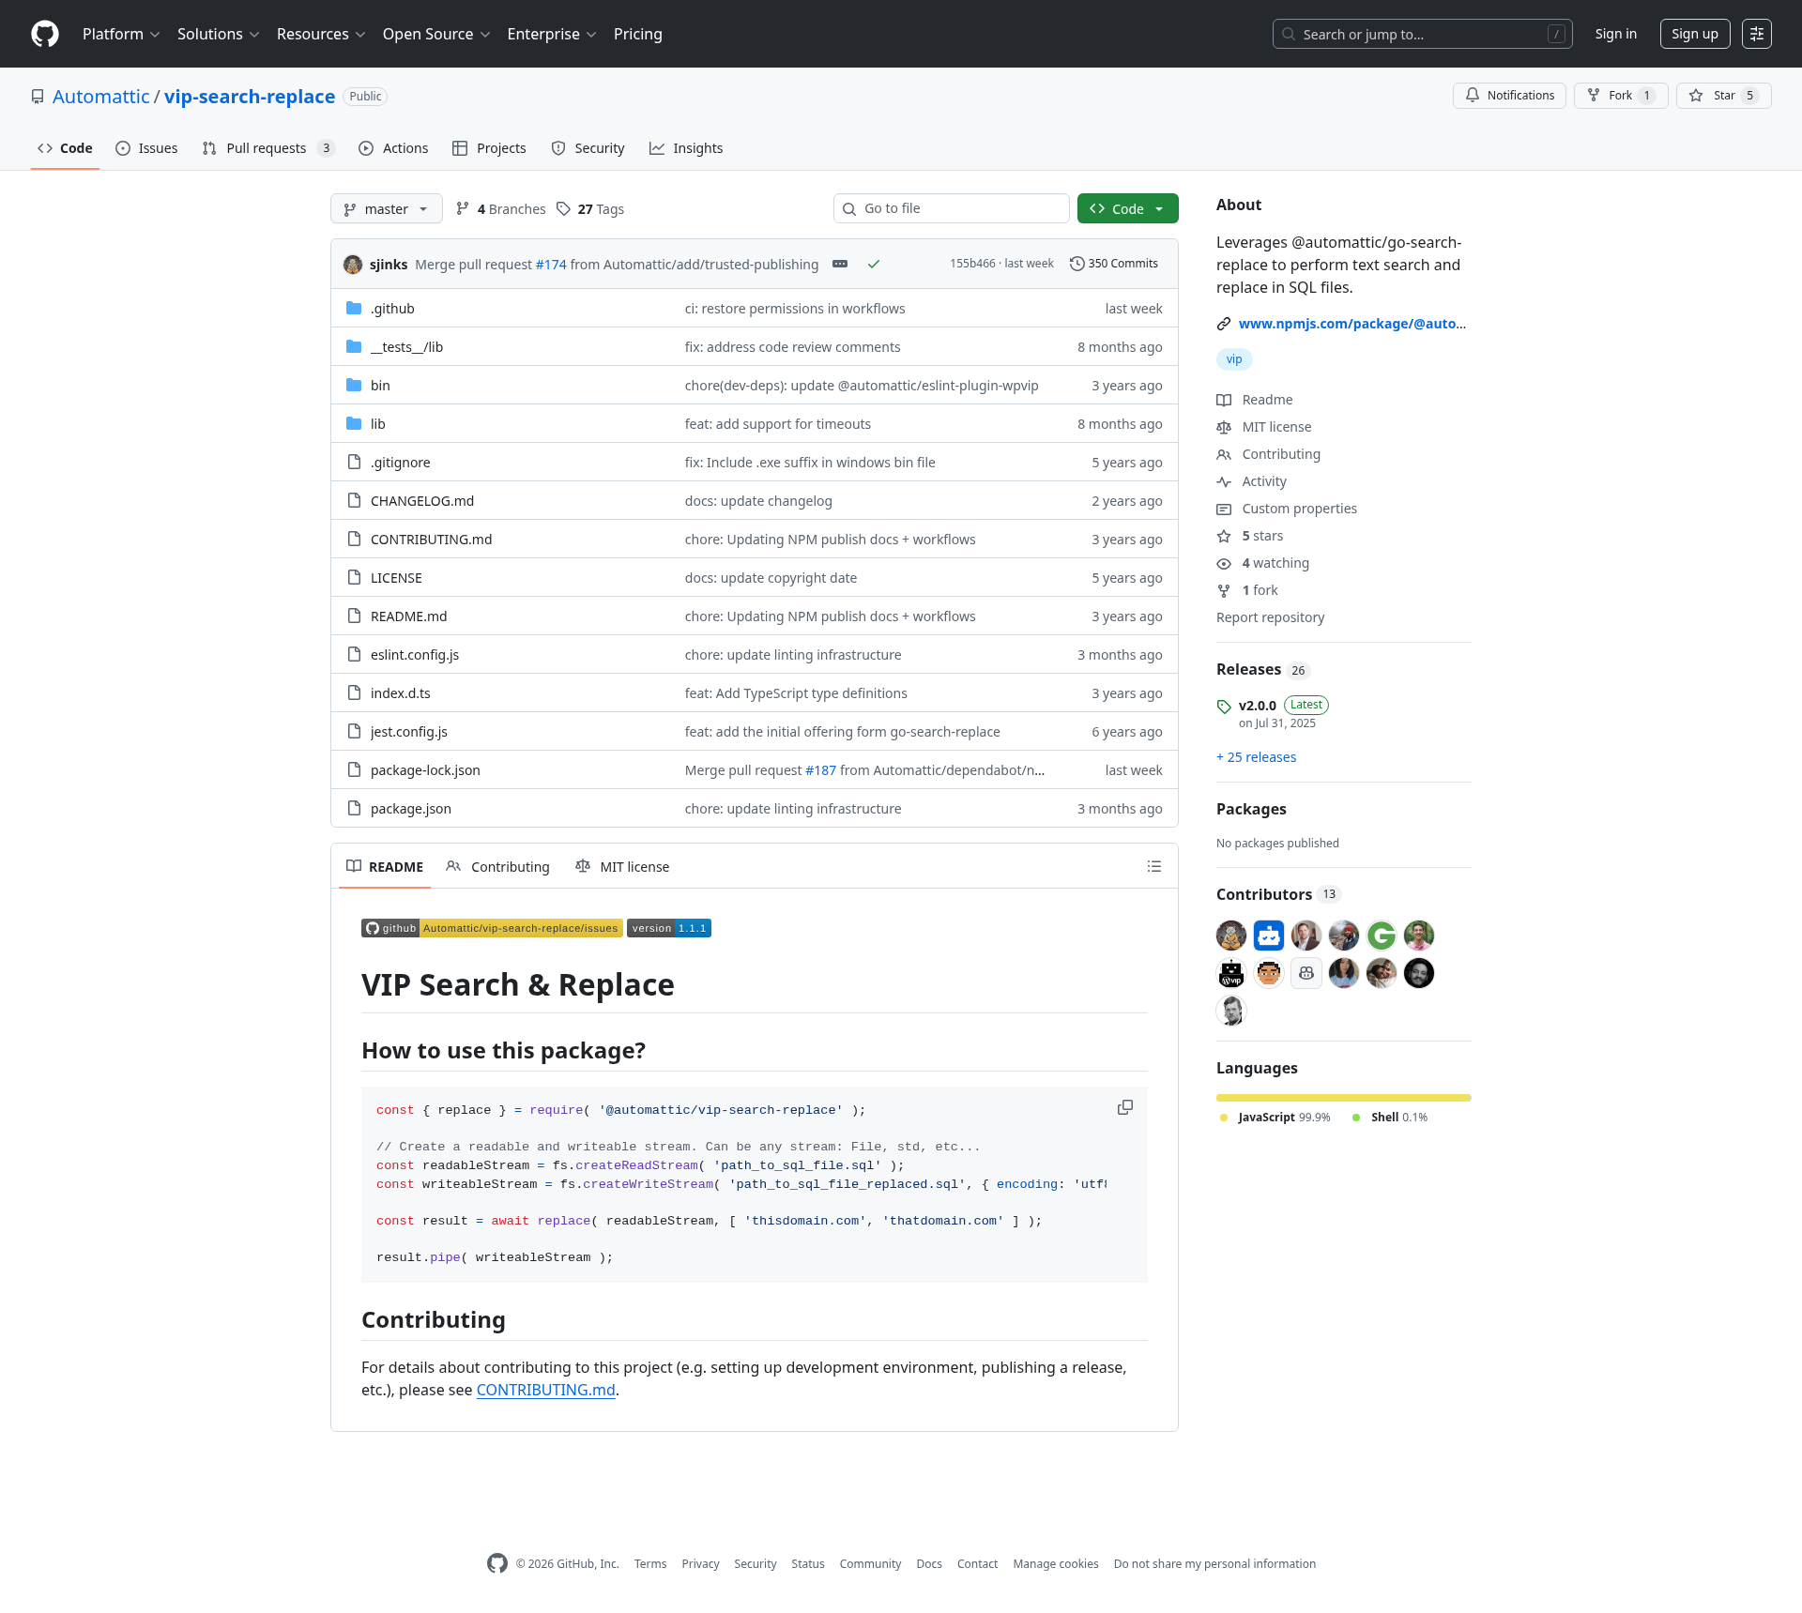Open the + 25 releases link

[1256, 757]
